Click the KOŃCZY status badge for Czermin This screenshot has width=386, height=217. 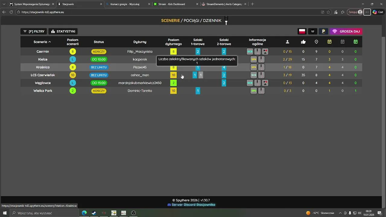tap(99, 52)
